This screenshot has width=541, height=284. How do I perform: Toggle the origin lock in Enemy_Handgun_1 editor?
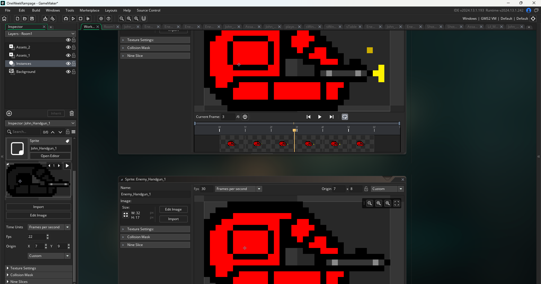366,189
